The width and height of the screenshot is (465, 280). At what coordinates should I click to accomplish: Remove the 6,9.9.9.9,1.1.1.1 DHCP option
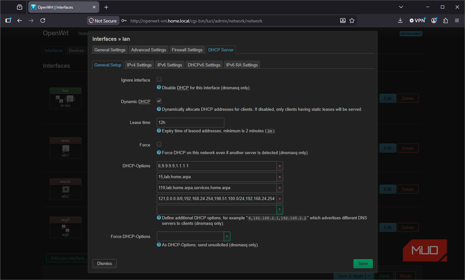280,166
